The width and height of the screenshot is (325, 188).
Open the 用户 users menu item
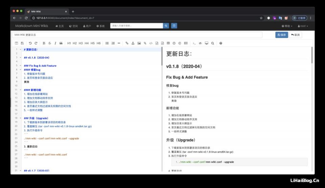(87, 26)
